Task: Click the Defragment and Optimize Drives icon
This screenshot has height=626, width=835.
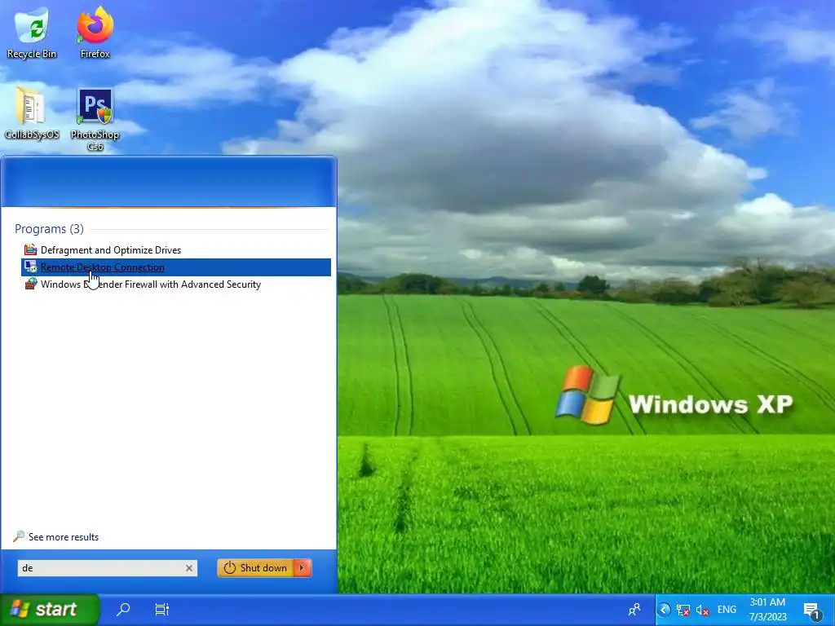Action: point(30,249)
